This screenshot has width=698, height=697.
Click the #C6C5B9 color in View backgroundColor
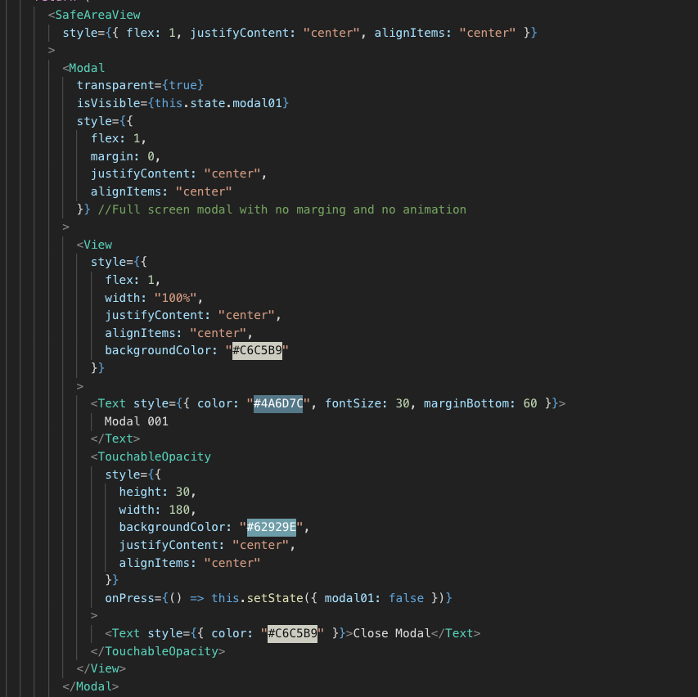click(x=257, y=351)
